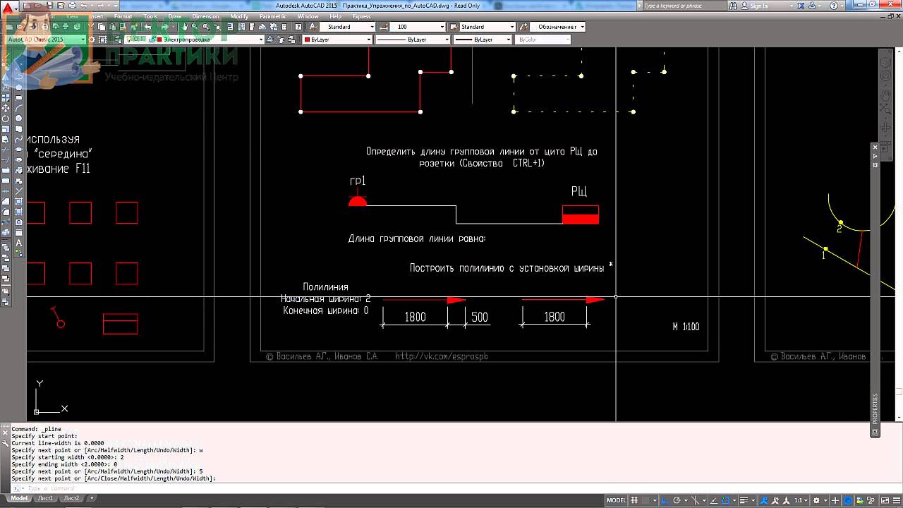The height and width of the screenshot is (508, 903).
Task: Activate the Zoom Window magnifier tool
Action: pos(206,27)
